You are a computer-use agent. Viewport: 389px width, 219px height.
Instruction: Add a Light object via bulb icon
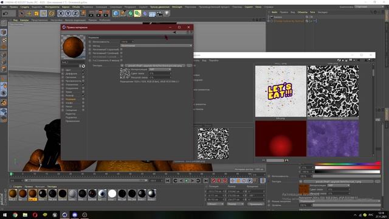click(x=167, y=13)
